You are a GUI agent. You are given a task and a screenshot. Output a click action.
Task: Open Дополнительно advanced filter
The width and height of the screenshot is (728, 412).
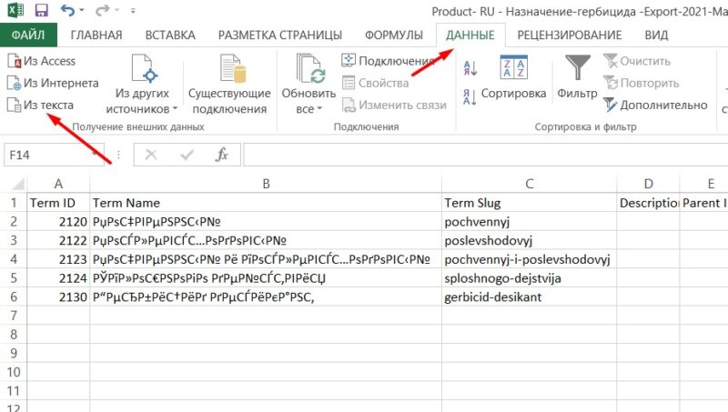(x=655, y=105)
